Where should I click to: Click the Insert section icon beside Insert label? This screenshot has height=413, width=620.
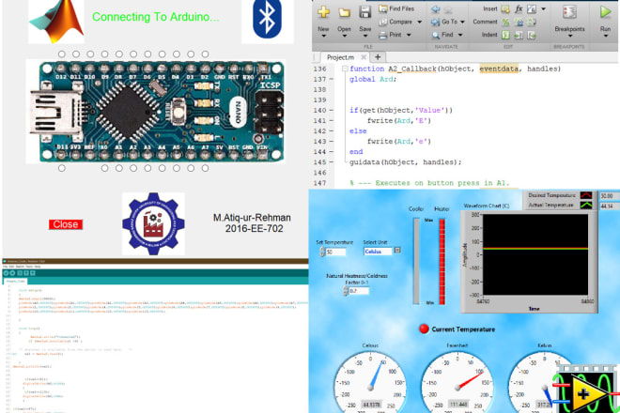click(x=505, y=9)
